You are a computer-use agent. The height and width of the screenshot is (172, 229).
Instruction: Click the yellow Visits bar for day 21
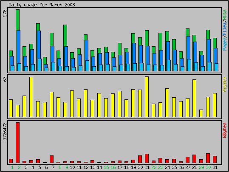pos(147,97)
